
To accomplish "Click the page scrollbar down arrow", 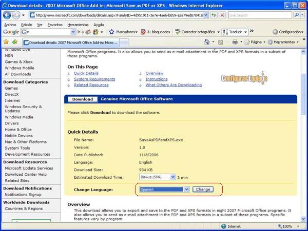I will click(x=303, y=219).
